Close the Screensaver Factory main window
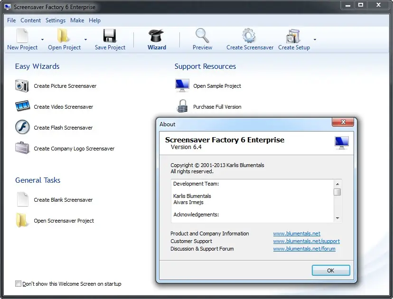The width and height of the screenshot is (393, 299). point(378,5)
